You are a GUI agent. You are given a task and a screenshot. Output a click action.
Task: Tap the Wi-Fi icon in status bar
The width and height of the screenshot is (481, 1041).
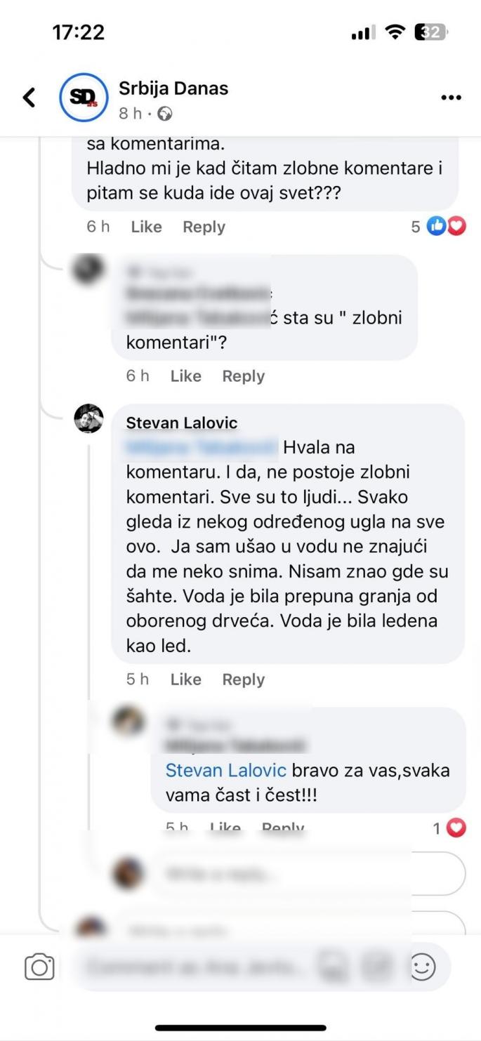pos(395,32)
